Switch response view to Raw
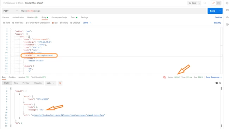The image size is (229, 129). (16, 83)
